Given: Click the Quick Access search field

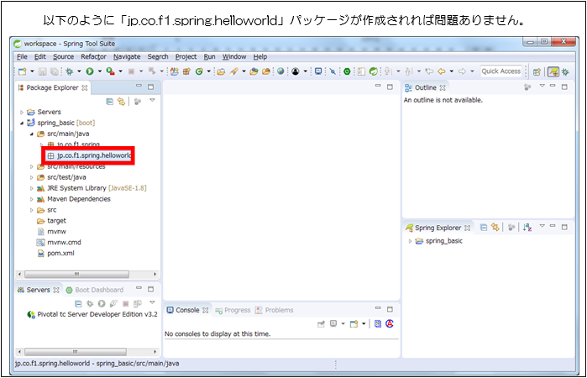Looking at the screenshot, I should point(501,71).
